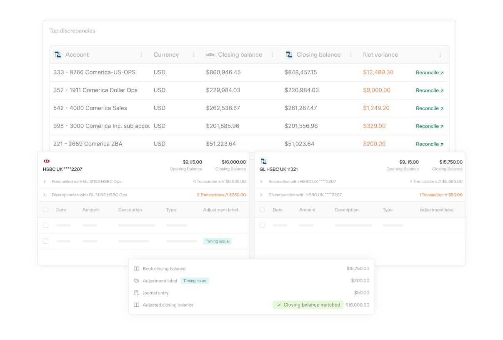Viewport: 503px width, 340px height.
Task: Toggle the select-all checkbox in the HSBC UK panel header
Action: coord(46,210)
